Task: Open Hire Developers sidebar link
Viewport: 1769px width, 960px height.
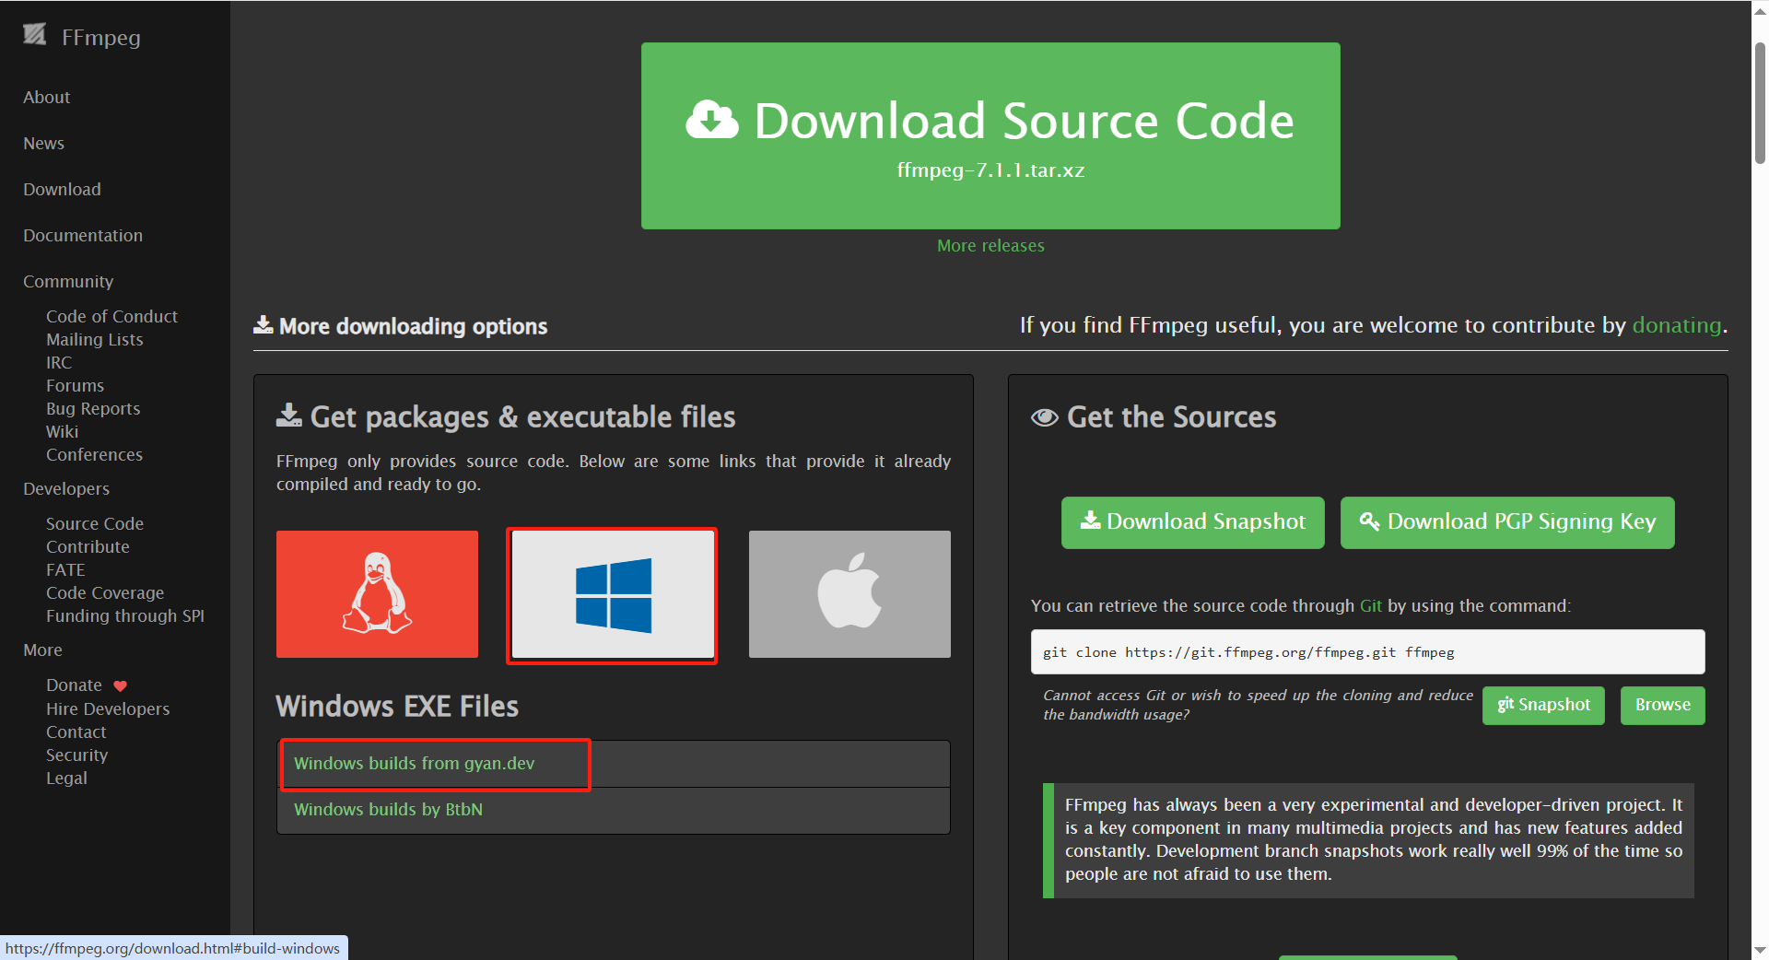Action: (x=108, y=709)
